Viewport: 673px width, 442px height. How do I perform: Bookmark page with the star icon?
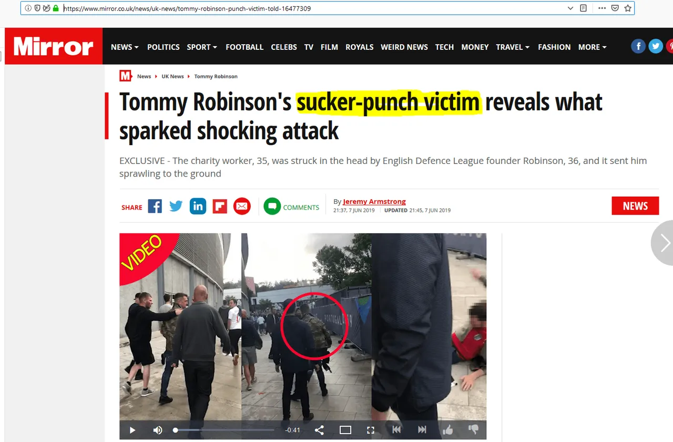click(x=628, y=8)
